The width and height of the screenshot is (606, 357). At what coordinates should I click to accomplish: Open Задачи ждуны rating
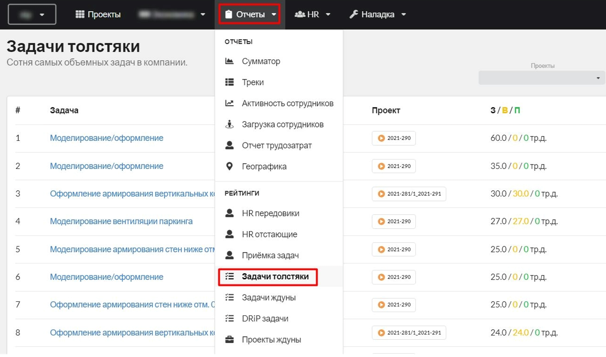tap(279, 298)
